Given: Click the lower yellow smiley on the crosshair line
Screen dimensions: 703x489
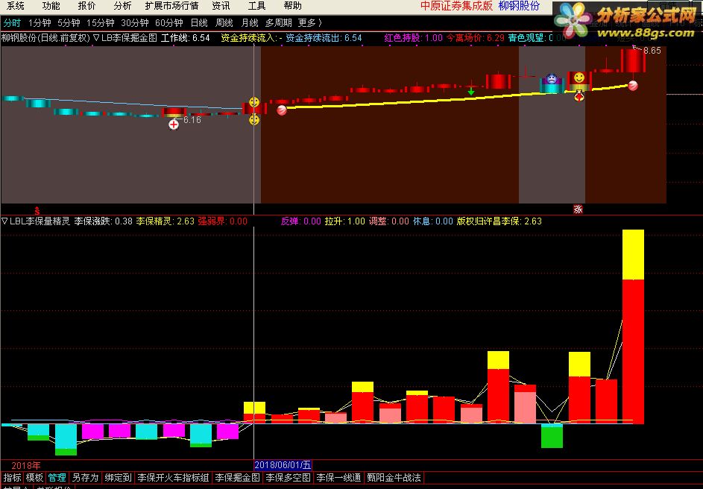Looking at the screenshot, I should coord(254,120).
